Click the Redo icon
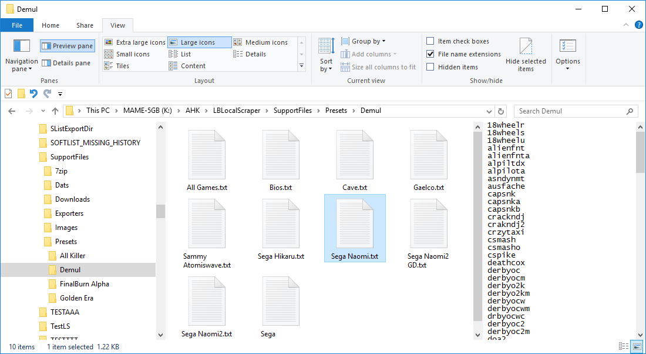Image resolution: width=646 pixels, height=354 pixels. (x=47, y=93)
